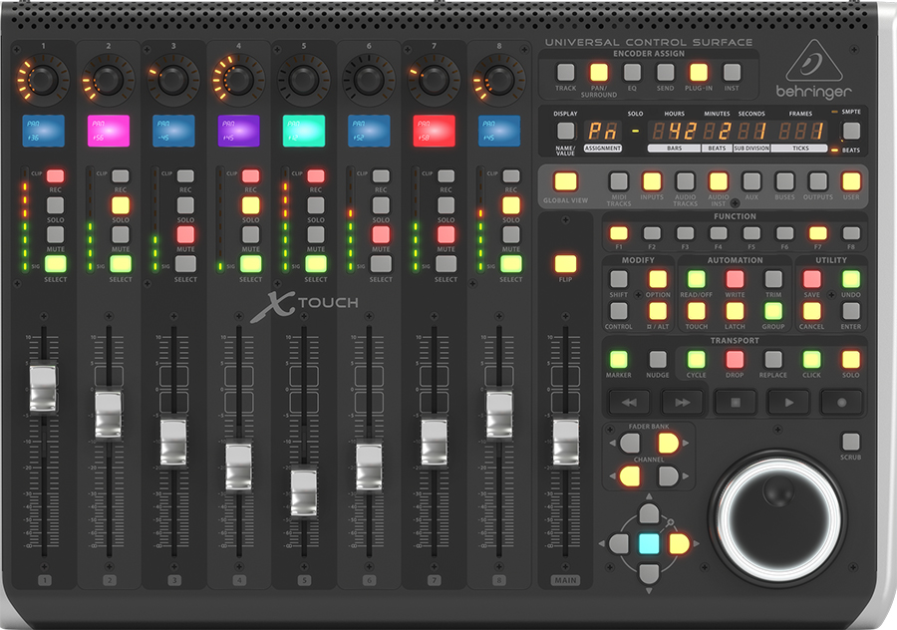
Task: Select EQ encoder assignment
Action: (632, 72)
